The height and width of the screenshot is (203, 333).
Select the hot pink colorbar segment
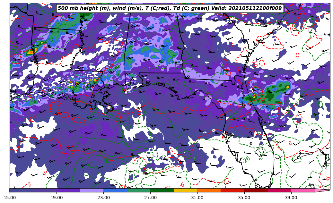tap(302, 190)
